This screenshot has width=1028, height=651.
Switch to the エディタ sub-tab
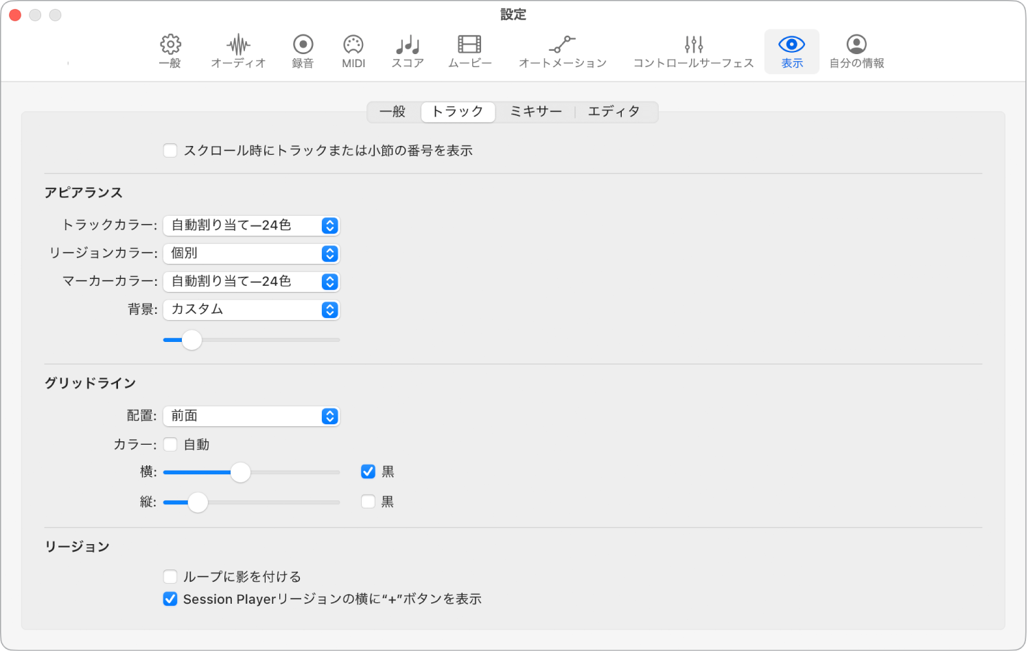point(614,112)
